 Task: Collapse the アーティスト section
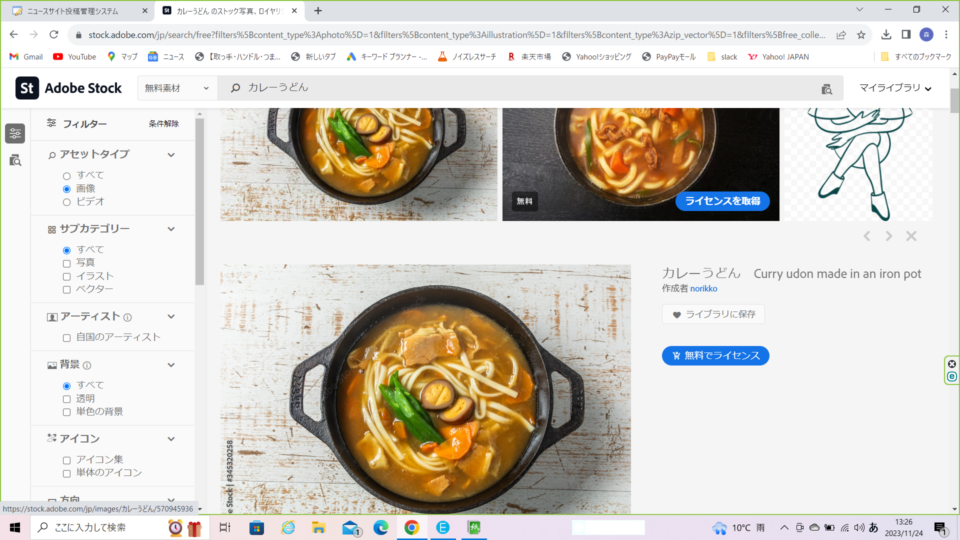pos(171,316)
